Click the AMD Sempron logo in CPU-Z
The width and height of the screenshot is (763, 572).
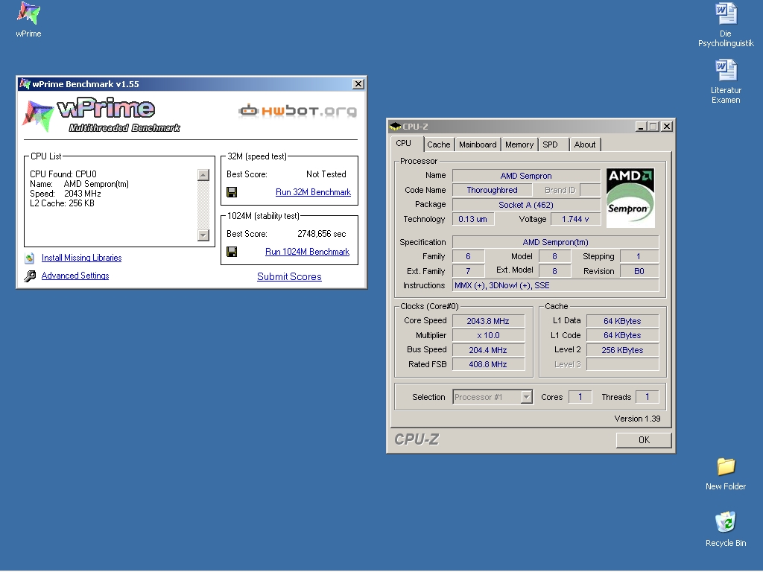coord(630,197)
